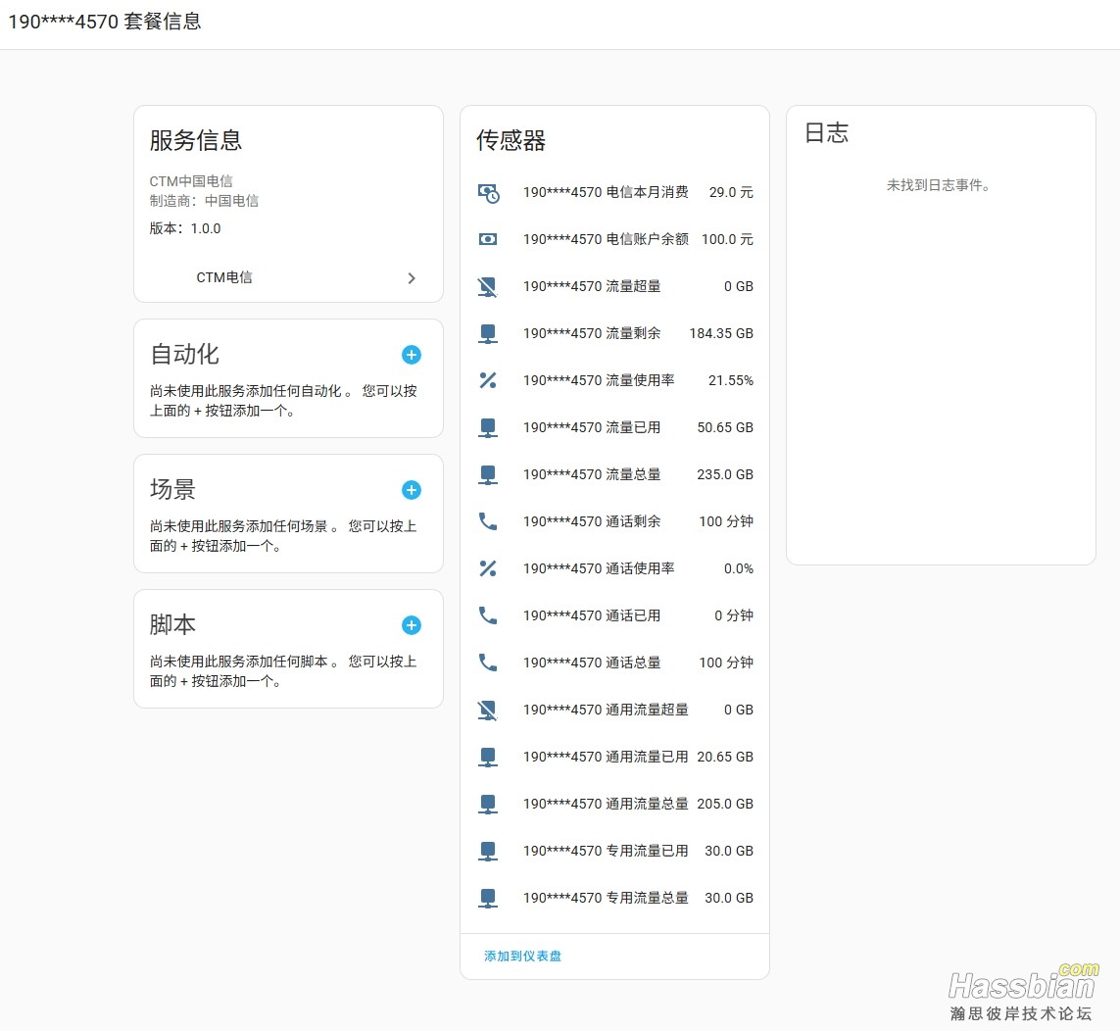Select the 流量剩余 sensor name

pyautogui.click(x=592, y=333)
